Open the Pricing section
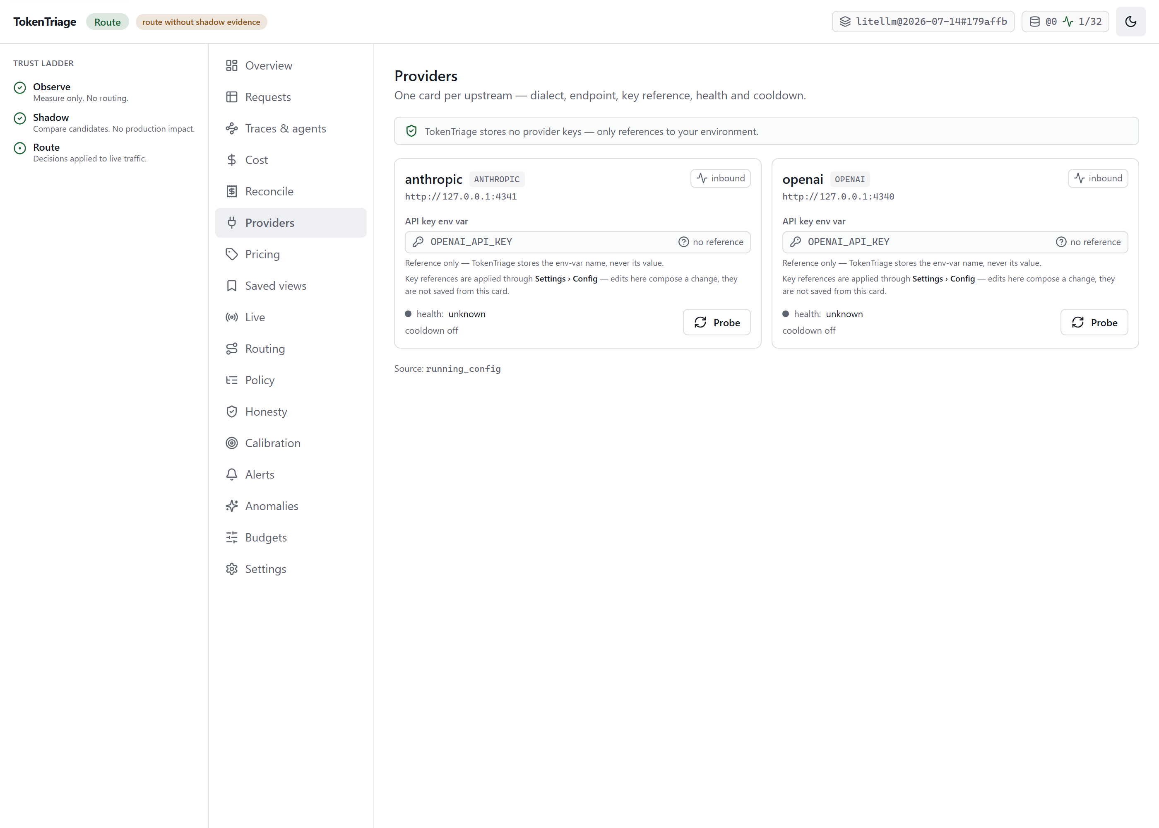1159x828 pixels. pos(291,255)
